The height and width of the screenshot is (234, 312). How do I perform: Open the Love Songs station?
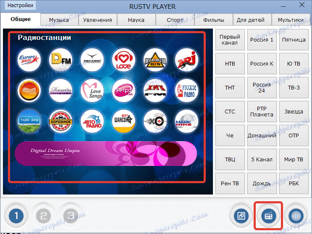(92, 91)
